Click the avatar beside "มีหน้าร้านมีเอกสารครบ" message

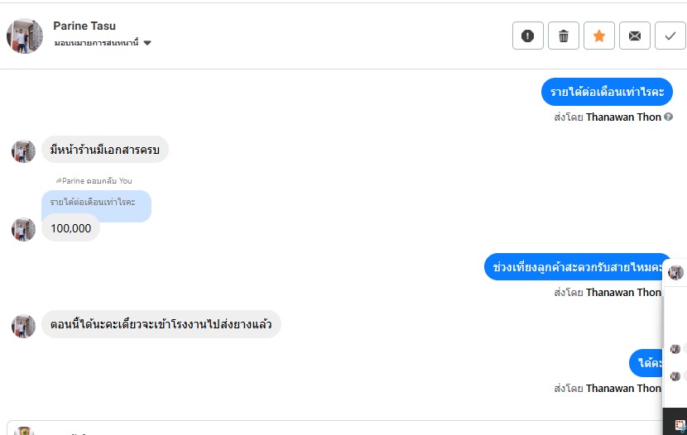point(23,151)
